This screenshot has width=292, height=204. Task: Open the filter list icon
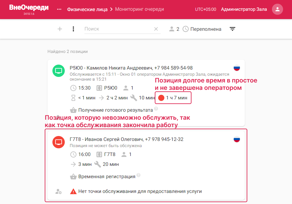232,29
